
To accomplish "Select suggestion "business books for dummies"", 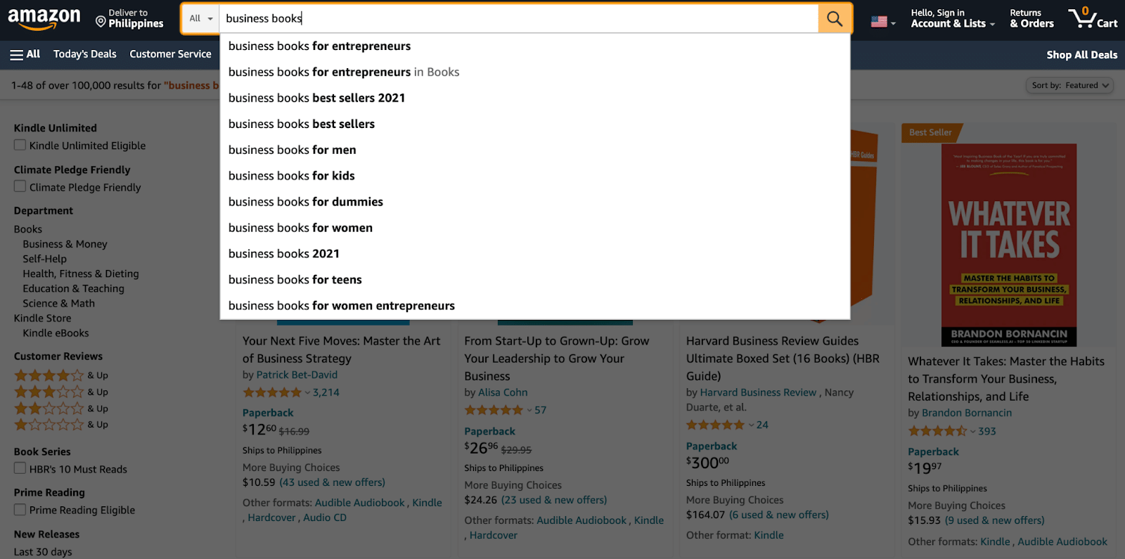I will tap(306, 202).
